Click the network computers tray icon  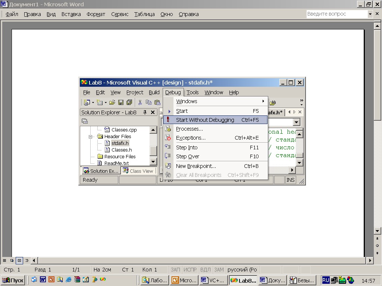coord(334,280)
